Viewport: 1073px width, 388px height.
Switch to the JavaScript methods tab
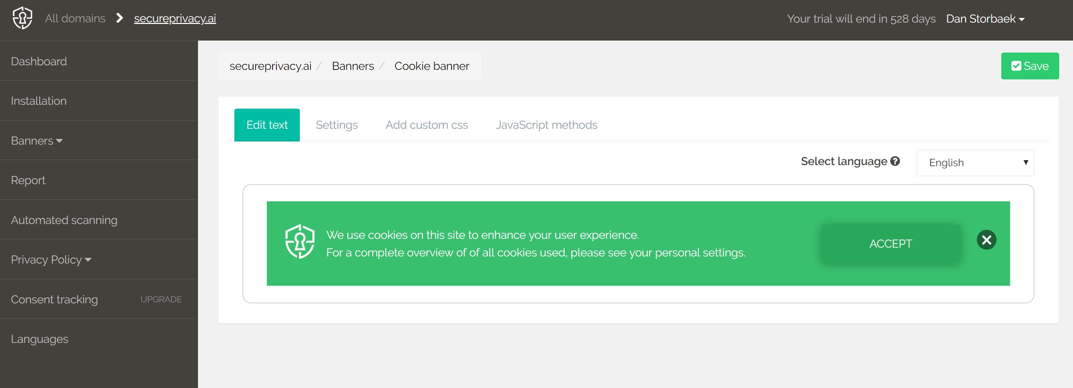pos(546,124)
